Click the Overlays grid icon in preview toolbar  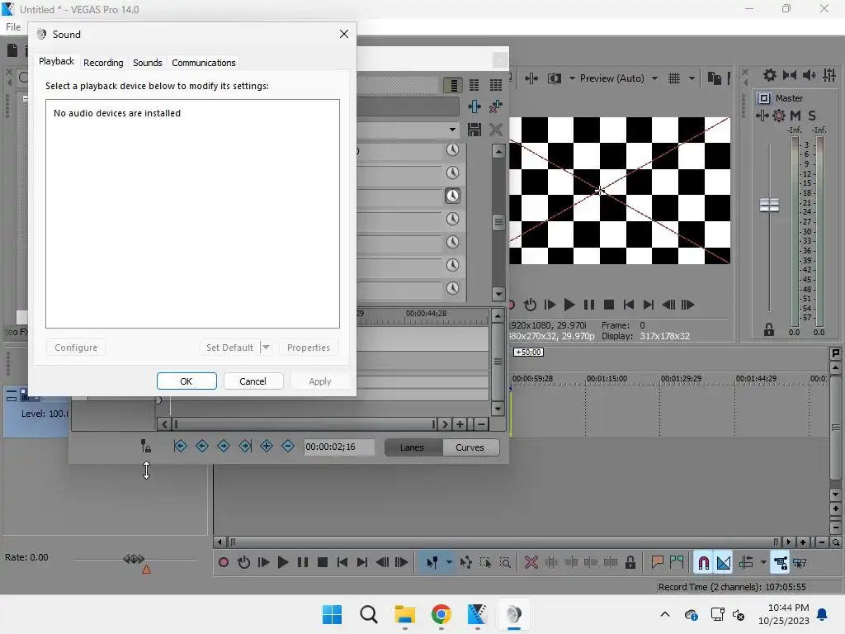674,78
